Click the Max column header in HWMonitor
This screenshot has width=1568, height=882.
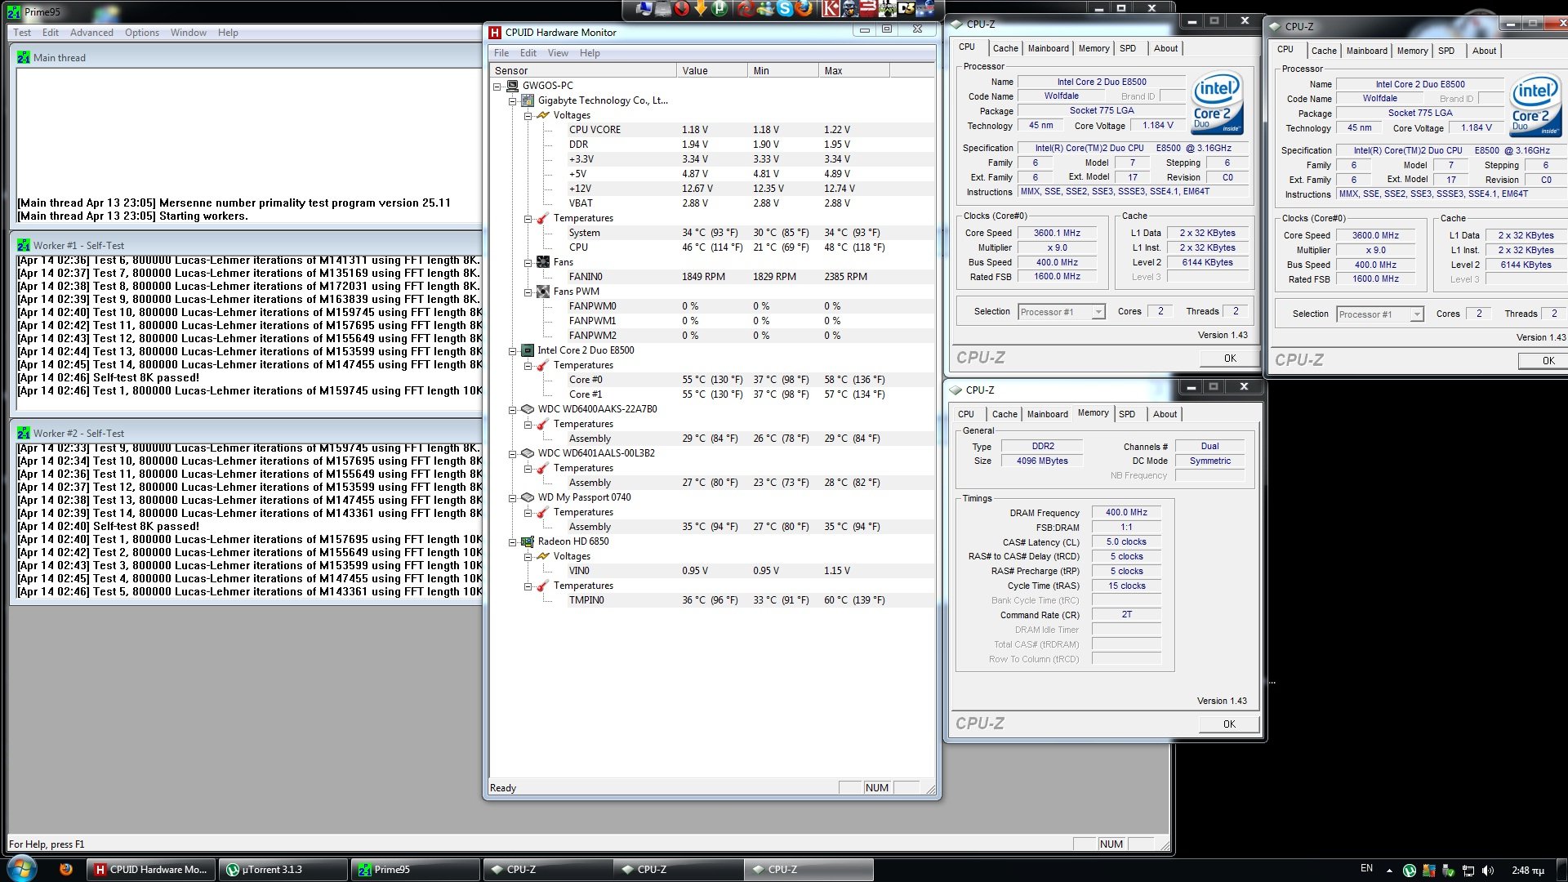(853, 71)
